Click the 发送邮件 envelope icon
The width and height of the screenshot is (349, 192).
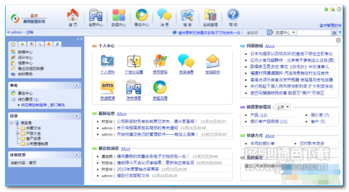coord(213,61)
